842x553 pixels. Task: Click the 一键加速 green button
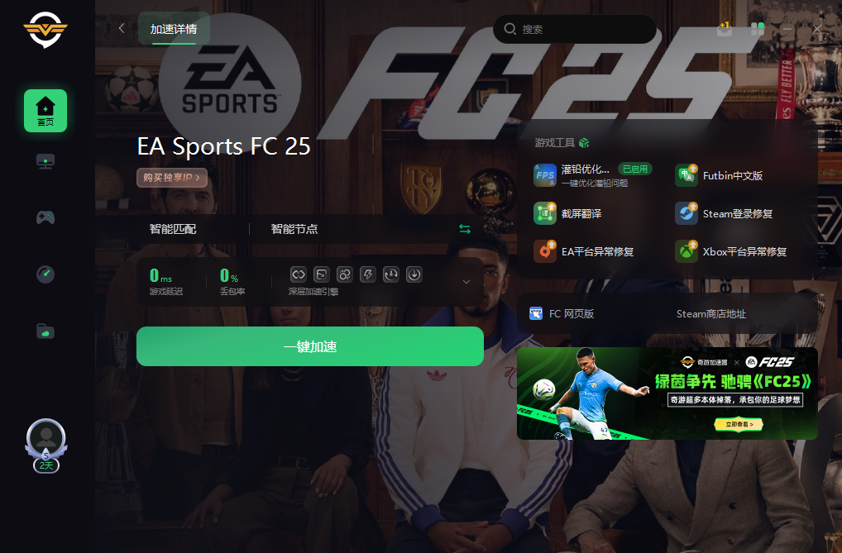[310, 346]
